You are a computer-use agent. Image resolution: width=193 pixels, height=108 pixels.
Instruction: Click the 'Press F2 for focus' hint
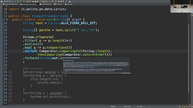point(126,73)
